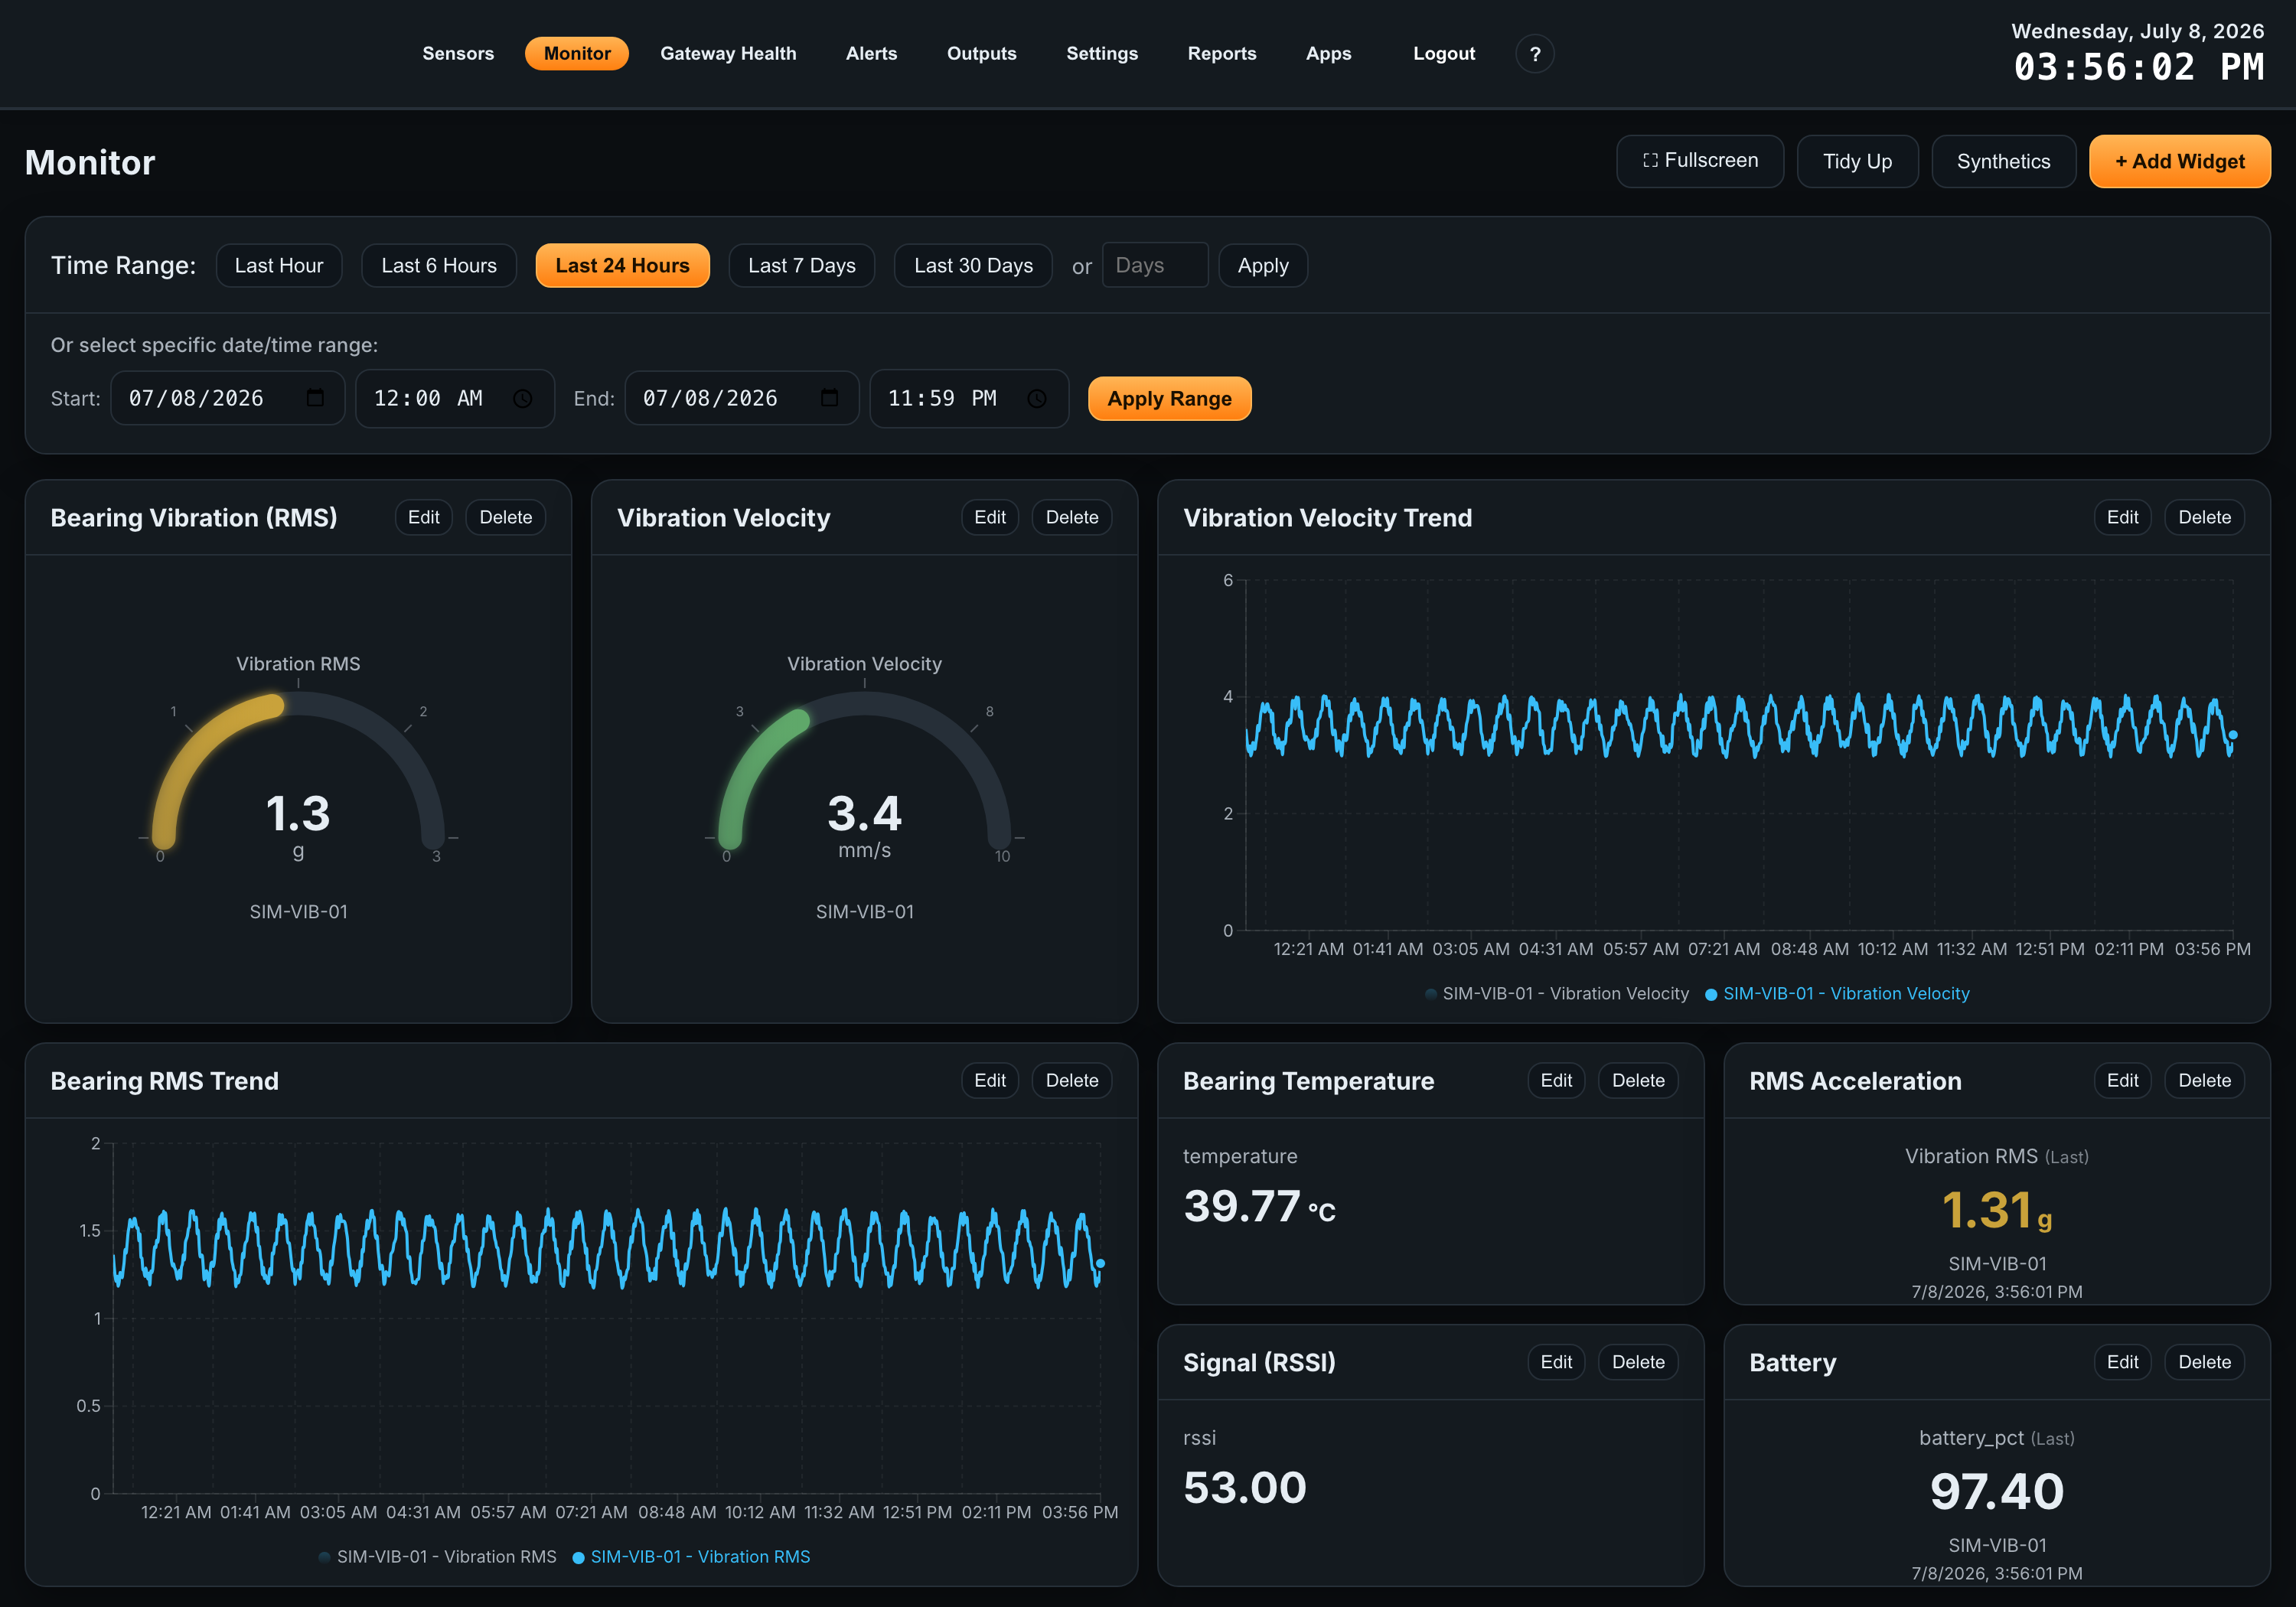
Task: Click the Add Widget button
Action: 2179,161
